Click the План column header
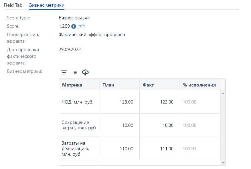 tap(108, 85)
